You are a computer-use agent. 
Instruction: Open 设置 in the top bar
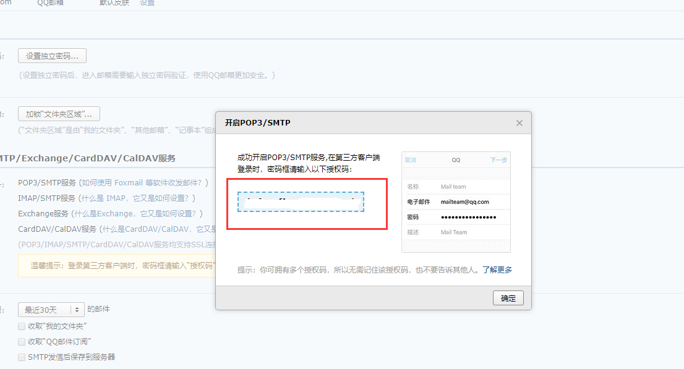click(x=147, y=3)
